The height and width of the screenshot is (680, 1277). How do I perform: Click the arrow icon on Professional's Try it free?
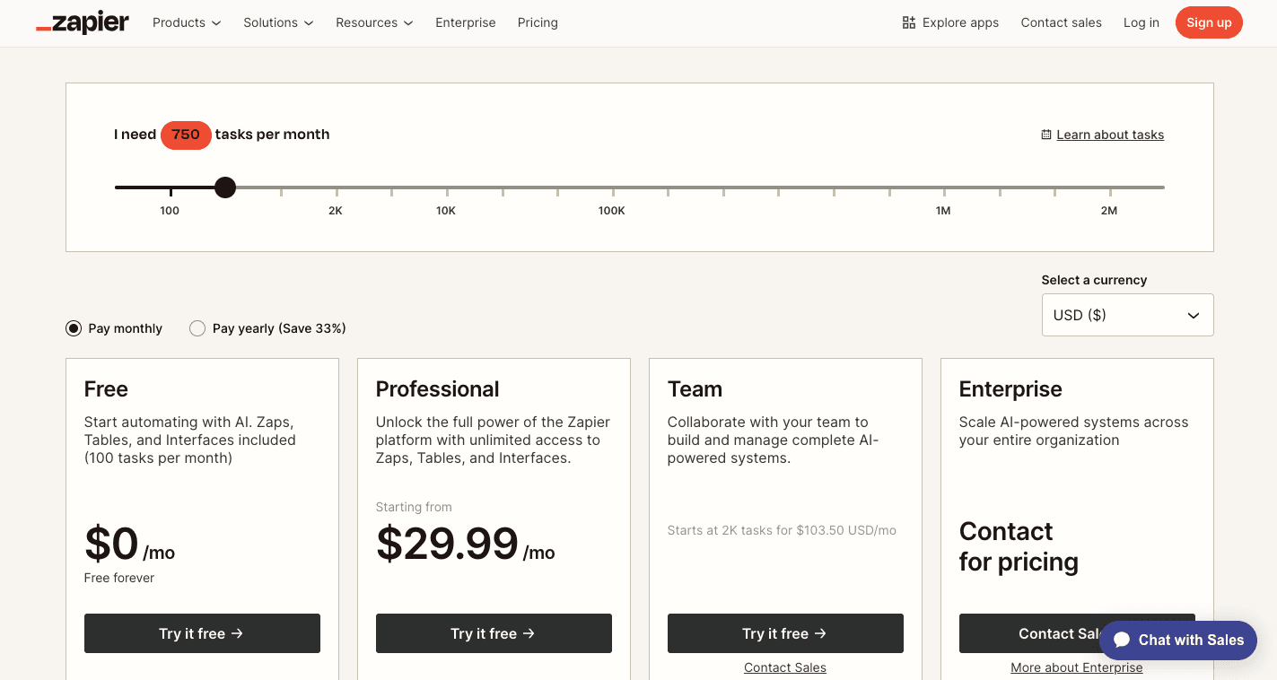click(x=528, y=633)
